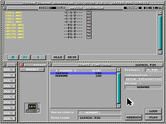Click the main Kontroller window menu icon

coord(3,3)
